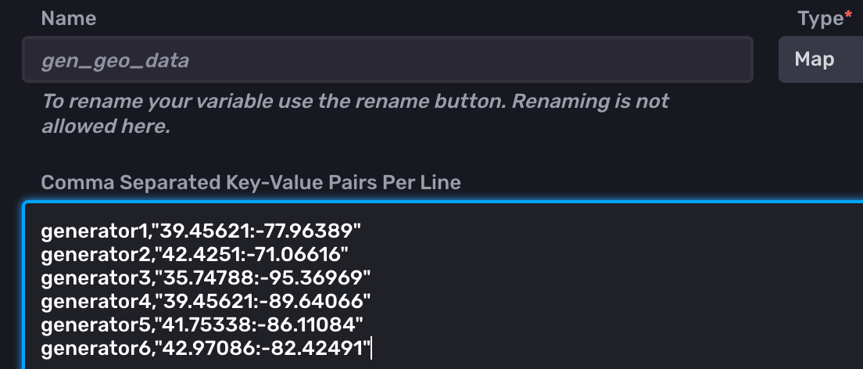
Task: Click the text cursor after the generator6 line
Action: (x=372, y=348)
